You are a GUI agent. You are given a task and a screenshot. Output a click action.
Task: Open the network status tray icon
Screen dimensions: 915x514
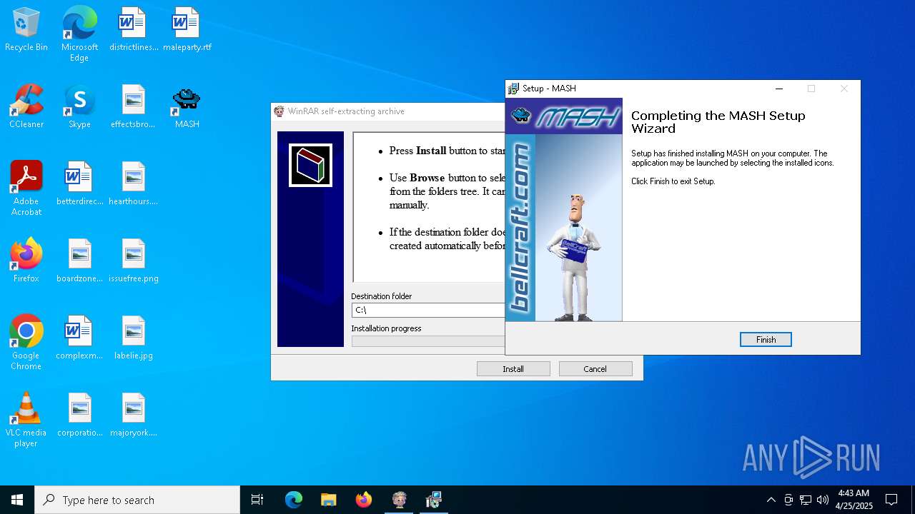pyautogui.click(x=806, y=500)
